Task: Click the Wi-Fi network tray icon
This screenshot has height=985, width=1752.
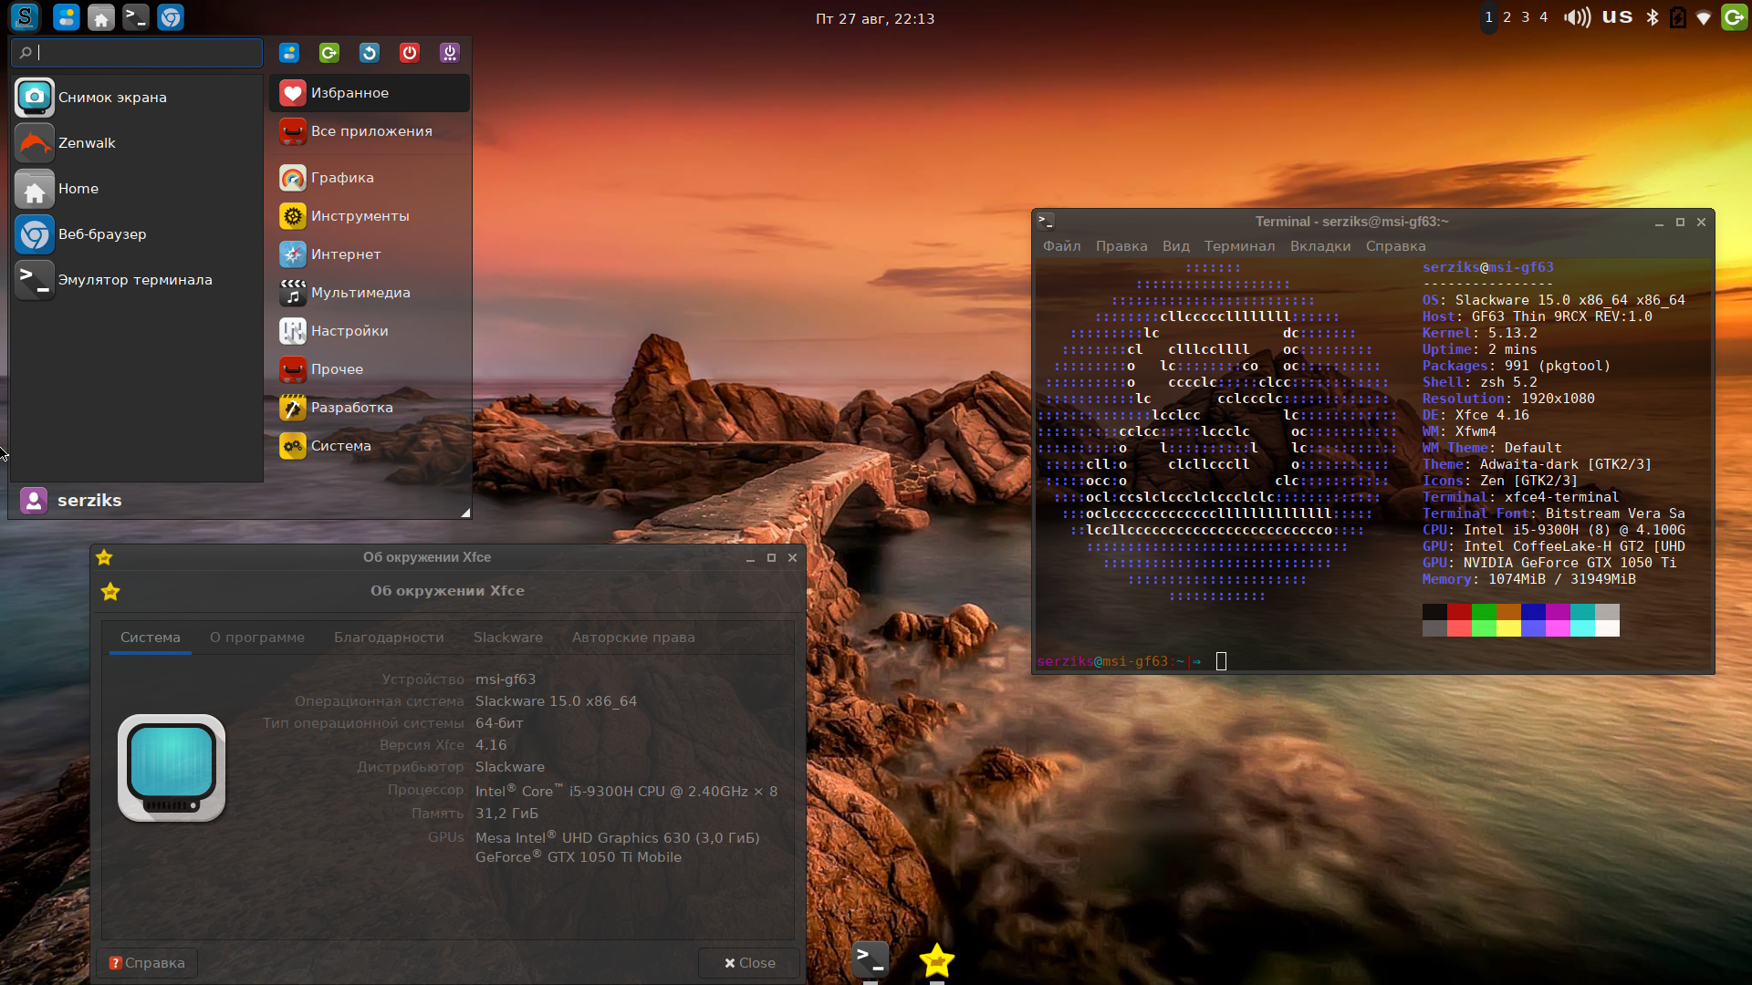Action: pos(1704,17)
